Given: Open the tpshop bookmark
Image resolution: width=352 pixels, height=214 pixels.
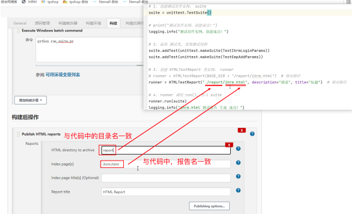Looking at the screenshot, I should pos(50,2).
